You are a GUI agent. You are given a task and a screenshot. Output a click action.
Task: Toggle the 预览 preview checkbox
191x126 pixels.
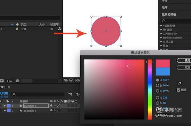[x=178, y=90]
